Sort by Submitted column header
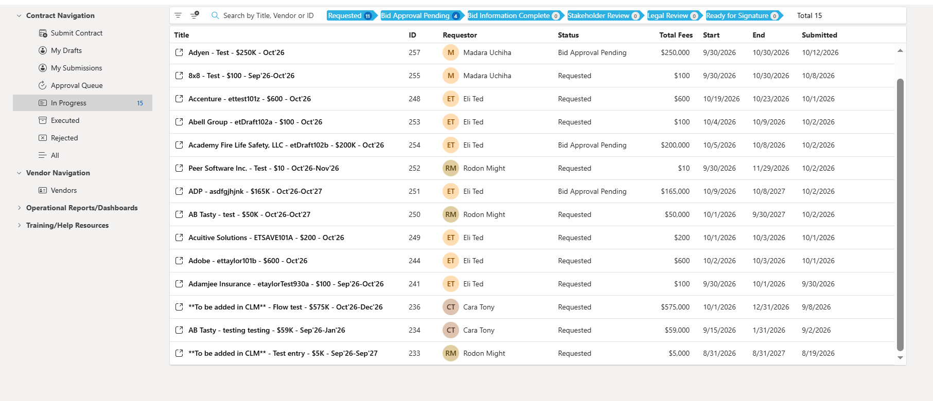The width and height of the screenshot is (933, 401). point(819,35)
